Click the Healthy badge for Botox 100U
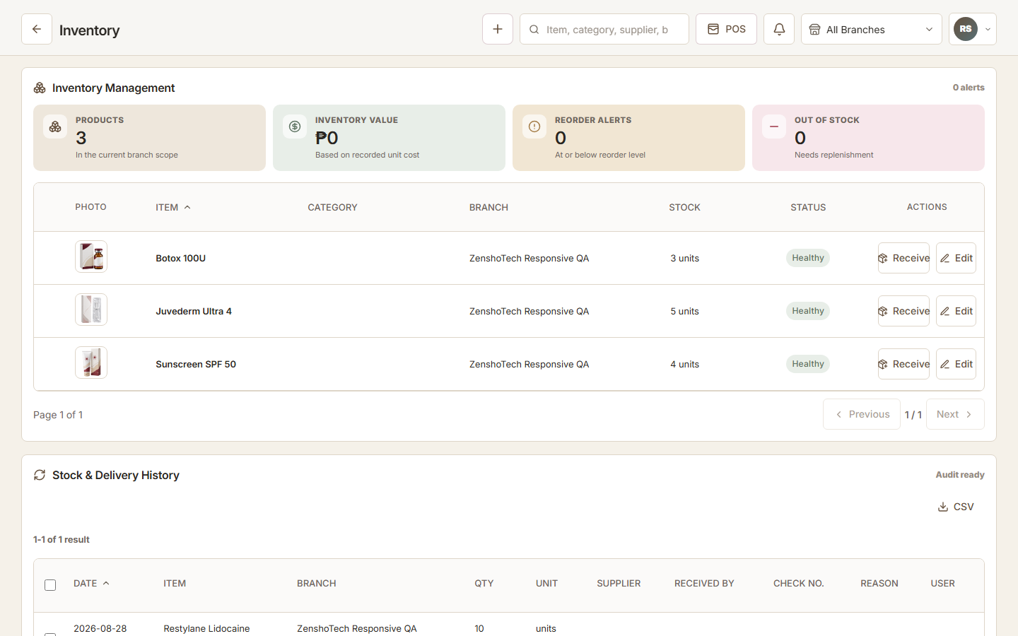Image resolution: width=1018 pixels, height=636 pixels. [808, 258]
